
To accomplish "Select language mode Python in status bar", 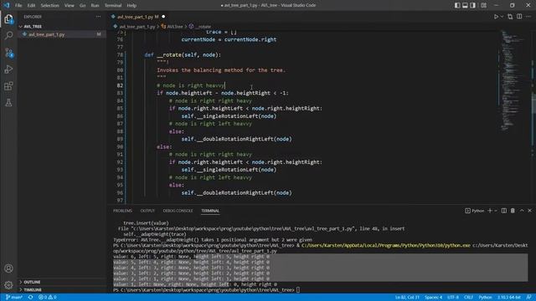I will coord(485,298).
